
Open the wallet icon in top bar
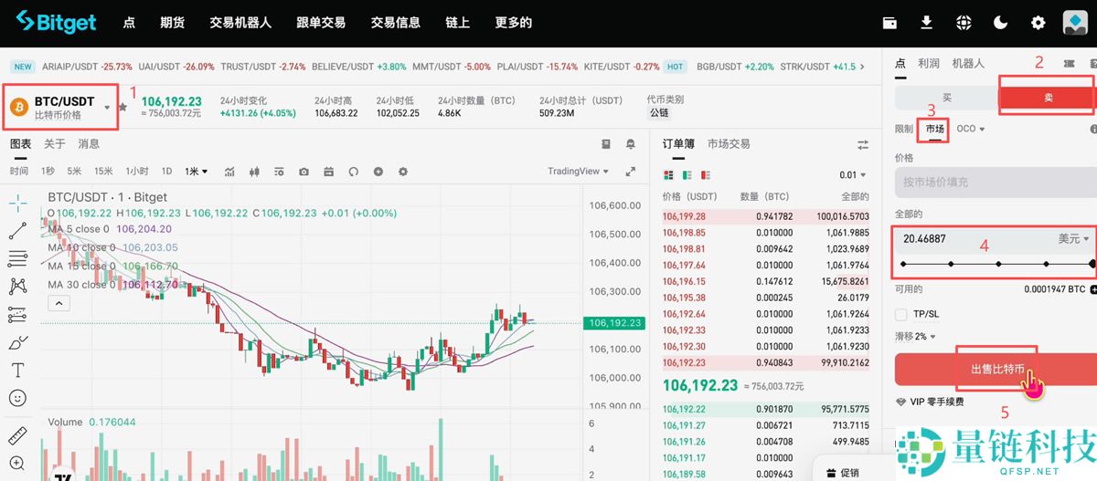click(x=889, y=23)
